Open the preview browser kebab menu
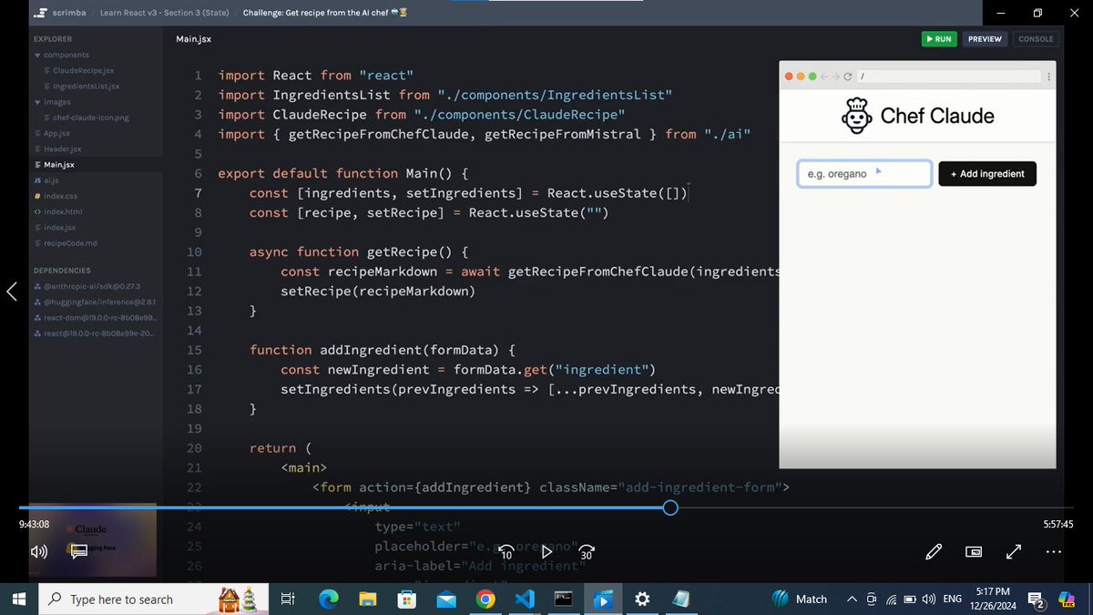The height and width of the screenshot is (615, 1093). (x=1048, y=77)
